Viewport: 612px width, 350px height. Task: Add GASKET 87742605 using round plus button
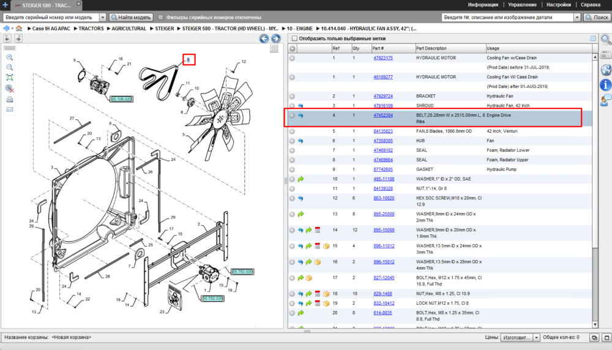292,169
